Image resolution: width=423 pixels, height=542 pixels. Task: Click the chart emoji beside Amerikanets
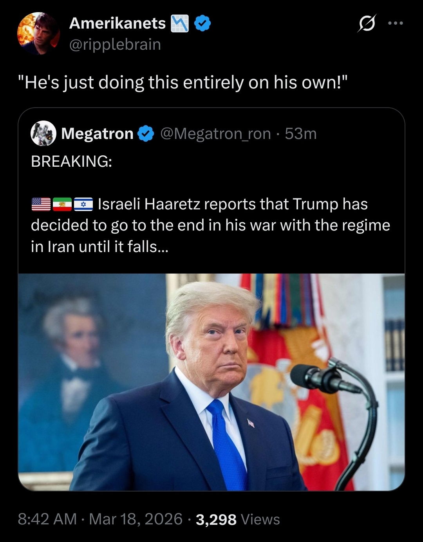180,23
